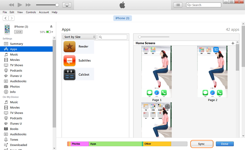Click the apps list search field
This screenshot has width=245, height=150.
pyautogui.click(x=112, y=37)
